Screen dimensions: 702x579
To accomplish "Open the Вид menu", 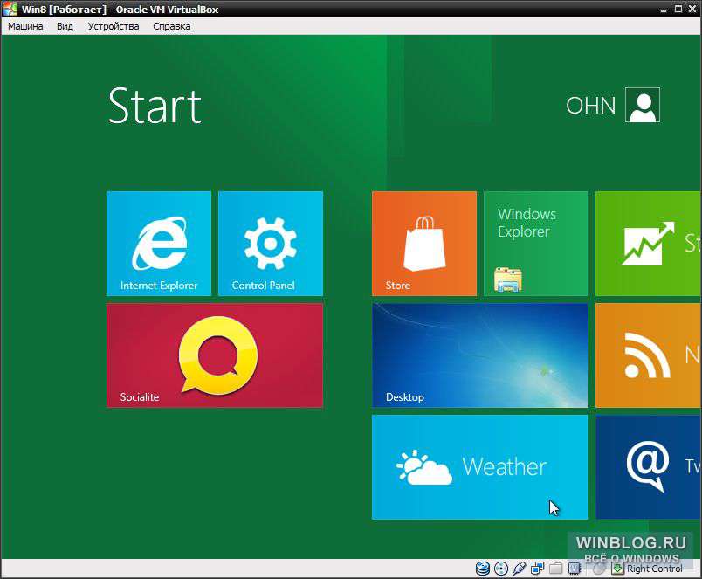I will pyautogui.click(x=65, y=26).
